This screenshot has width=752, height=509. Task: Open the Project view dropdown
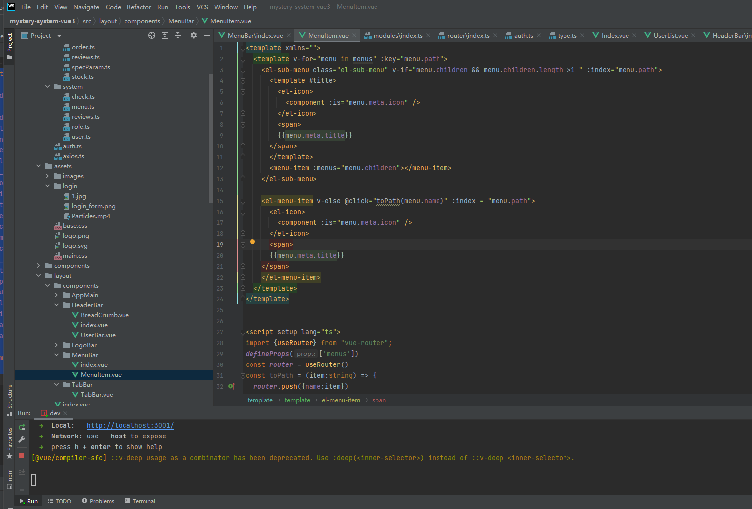[59, 36]
